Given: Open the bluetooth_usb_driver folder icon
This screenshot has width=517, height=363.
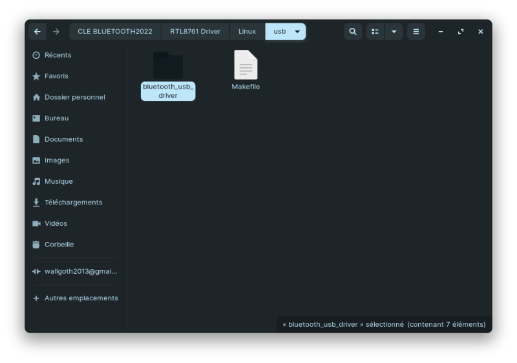Looking at the screenshot, I should point(168,66).
